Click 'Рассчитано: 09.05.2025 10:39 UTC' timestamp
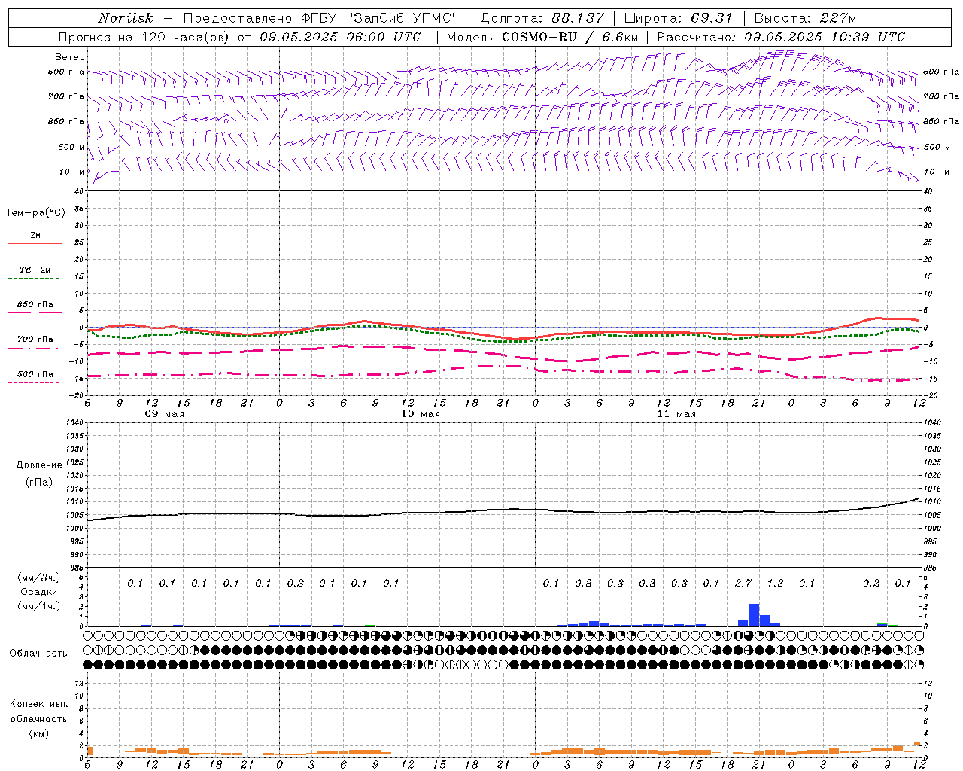This screenshot has width=963, height=771. pyautogui.click(x=781, y=37)
